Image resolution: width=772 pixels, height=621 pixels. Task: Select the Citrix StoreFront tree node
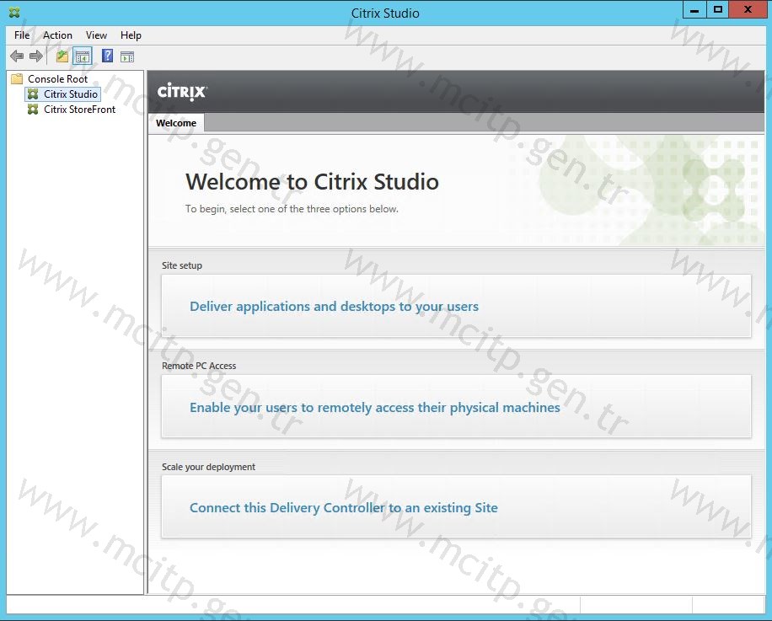[80, 110]
